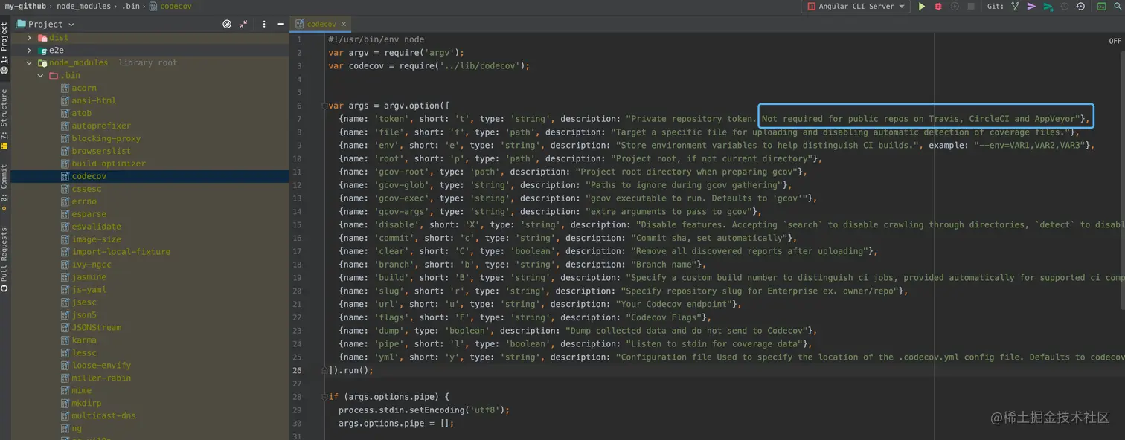
Task: Click fold end marker at line 26
Action: [x=324, y=370]
